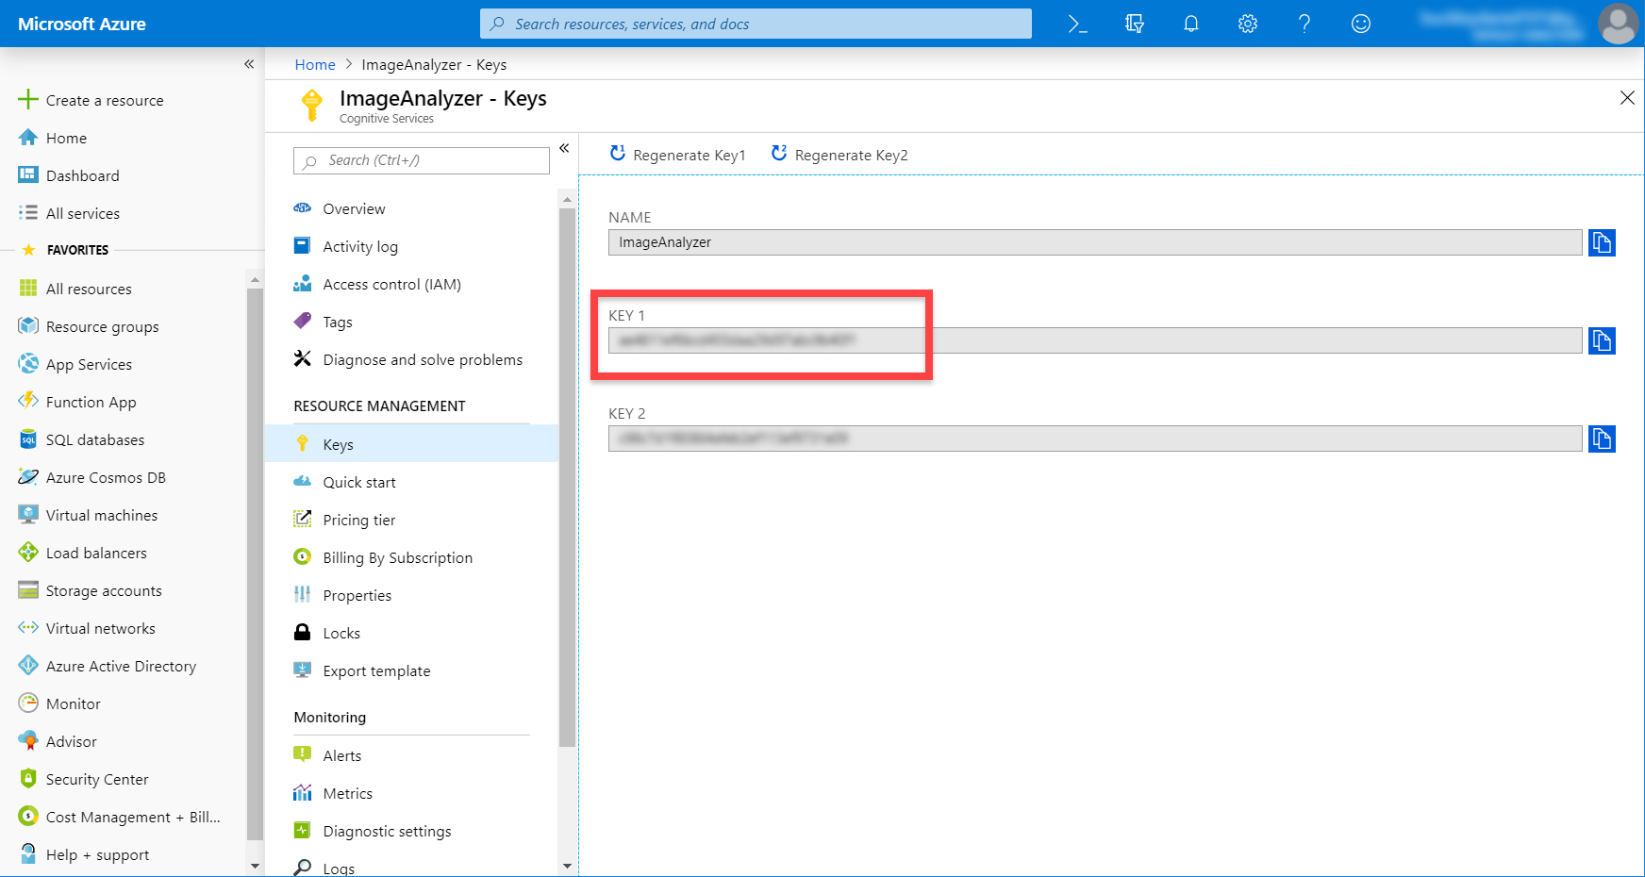Screen dimensions: 1645x877
Task: Click the global search resources box
Action: click(x=756, y=24)
